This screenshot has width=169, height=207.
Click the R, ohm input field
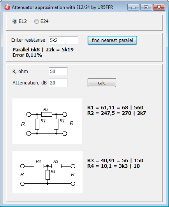coord(58,72)
